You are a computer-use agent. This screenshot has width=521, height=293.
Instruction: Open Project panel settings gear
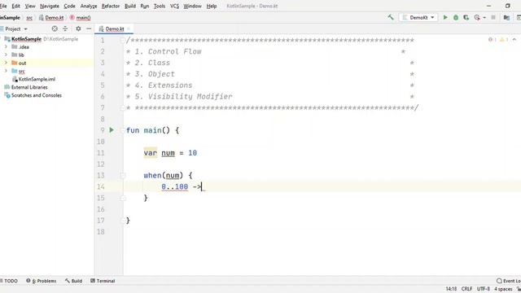click(78, 29)
